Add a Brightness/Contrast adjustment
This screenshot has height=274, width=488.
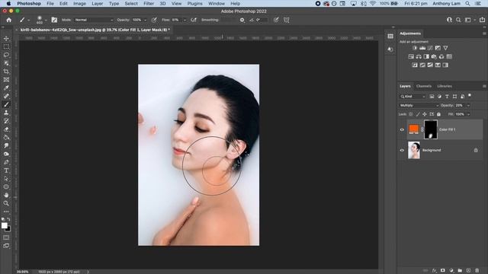tap(415, 48)
